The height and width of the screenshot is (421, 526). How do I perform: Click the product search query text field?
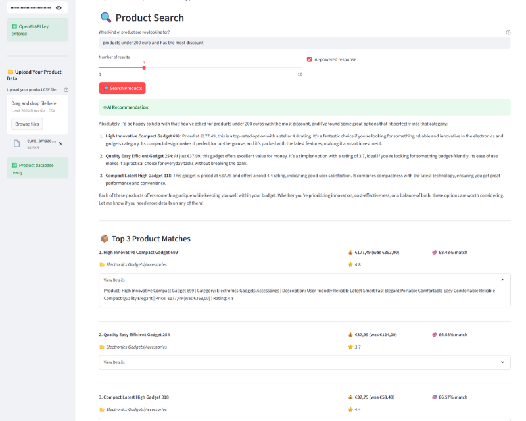[304, 43]
